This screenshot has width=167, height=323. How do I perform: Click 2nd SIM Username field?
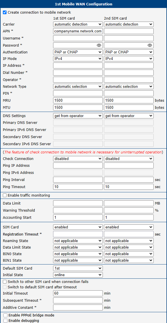(129, 38)
